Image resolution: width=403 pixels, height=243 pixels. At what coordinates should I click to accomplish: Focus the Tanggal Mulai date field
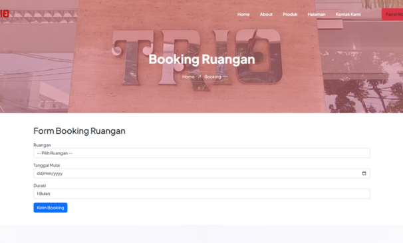(x=201, y=174)
